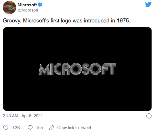Click the MICROSOFT striped wordmark
This screenshot has height=132, width=155.
point(77,69)
